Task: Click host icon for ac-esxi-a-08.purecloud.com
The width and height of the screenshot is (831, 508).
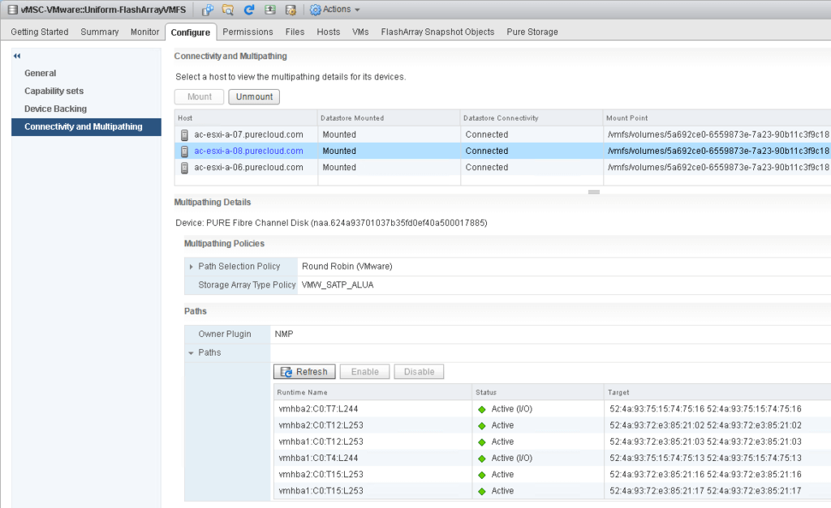Action: click(x=184, y=152)
